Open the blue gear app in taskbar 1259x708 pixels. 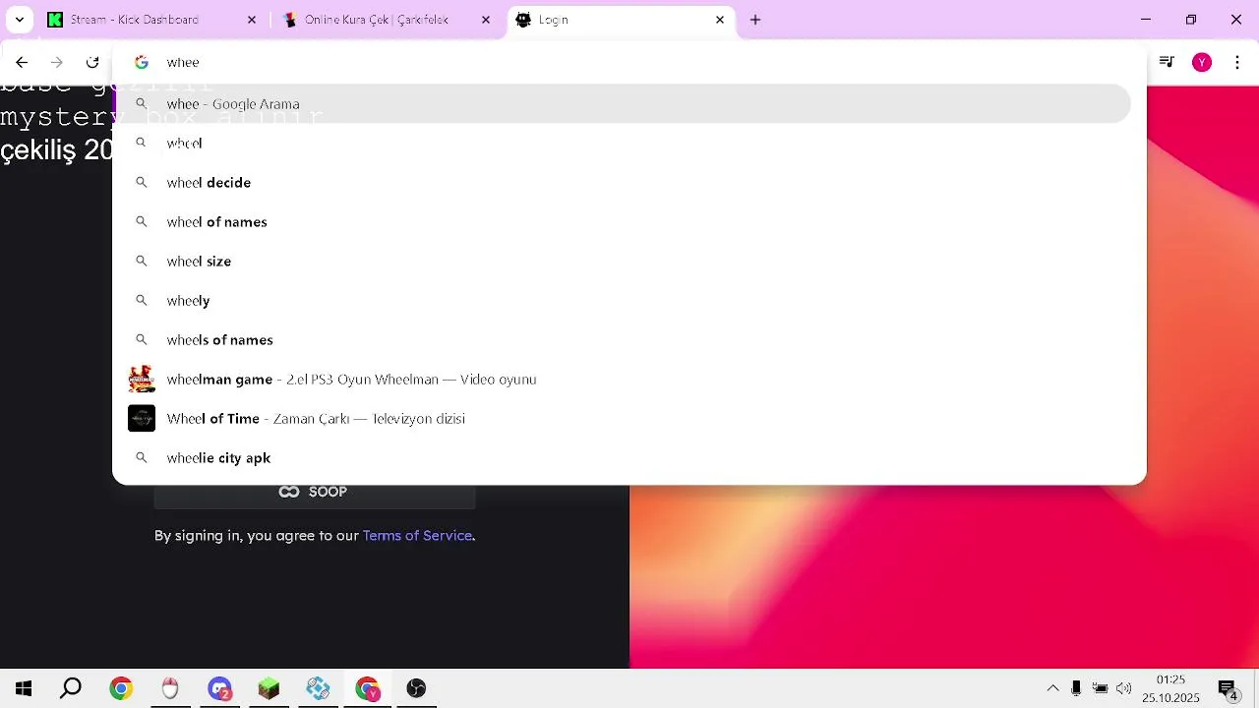[x=318, y=688]
